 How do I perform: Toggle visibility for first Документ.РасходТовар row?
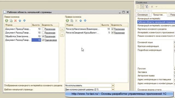click(x=43, y=33)
